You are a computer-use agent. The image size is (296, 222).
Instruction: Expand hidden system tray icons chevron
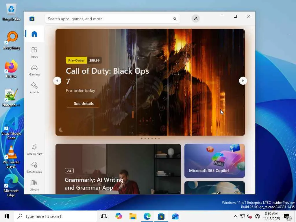[235, 216]
